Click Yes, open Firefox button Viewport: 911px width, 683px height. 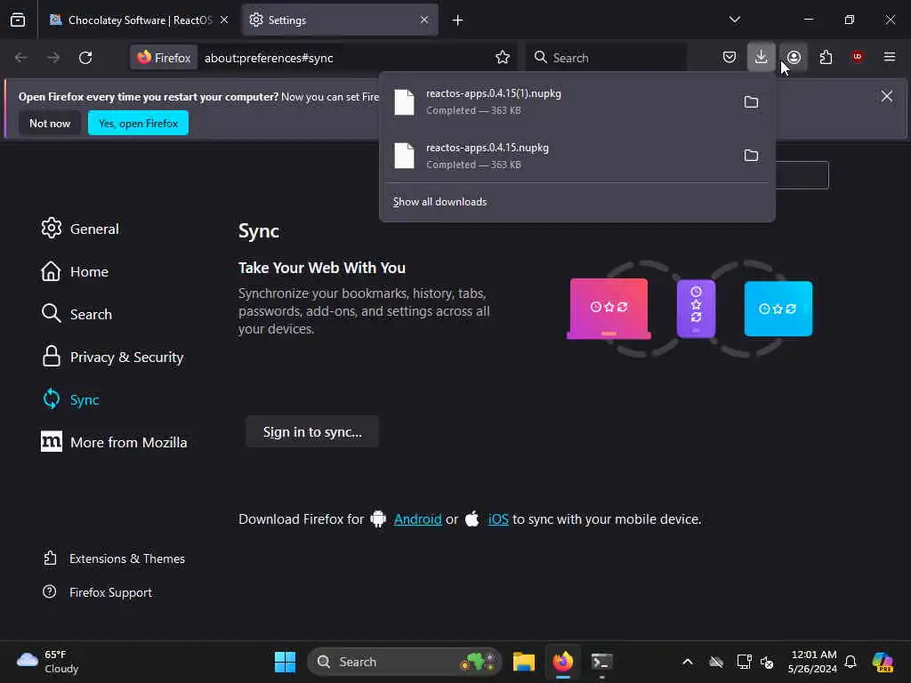coord(138,123)
